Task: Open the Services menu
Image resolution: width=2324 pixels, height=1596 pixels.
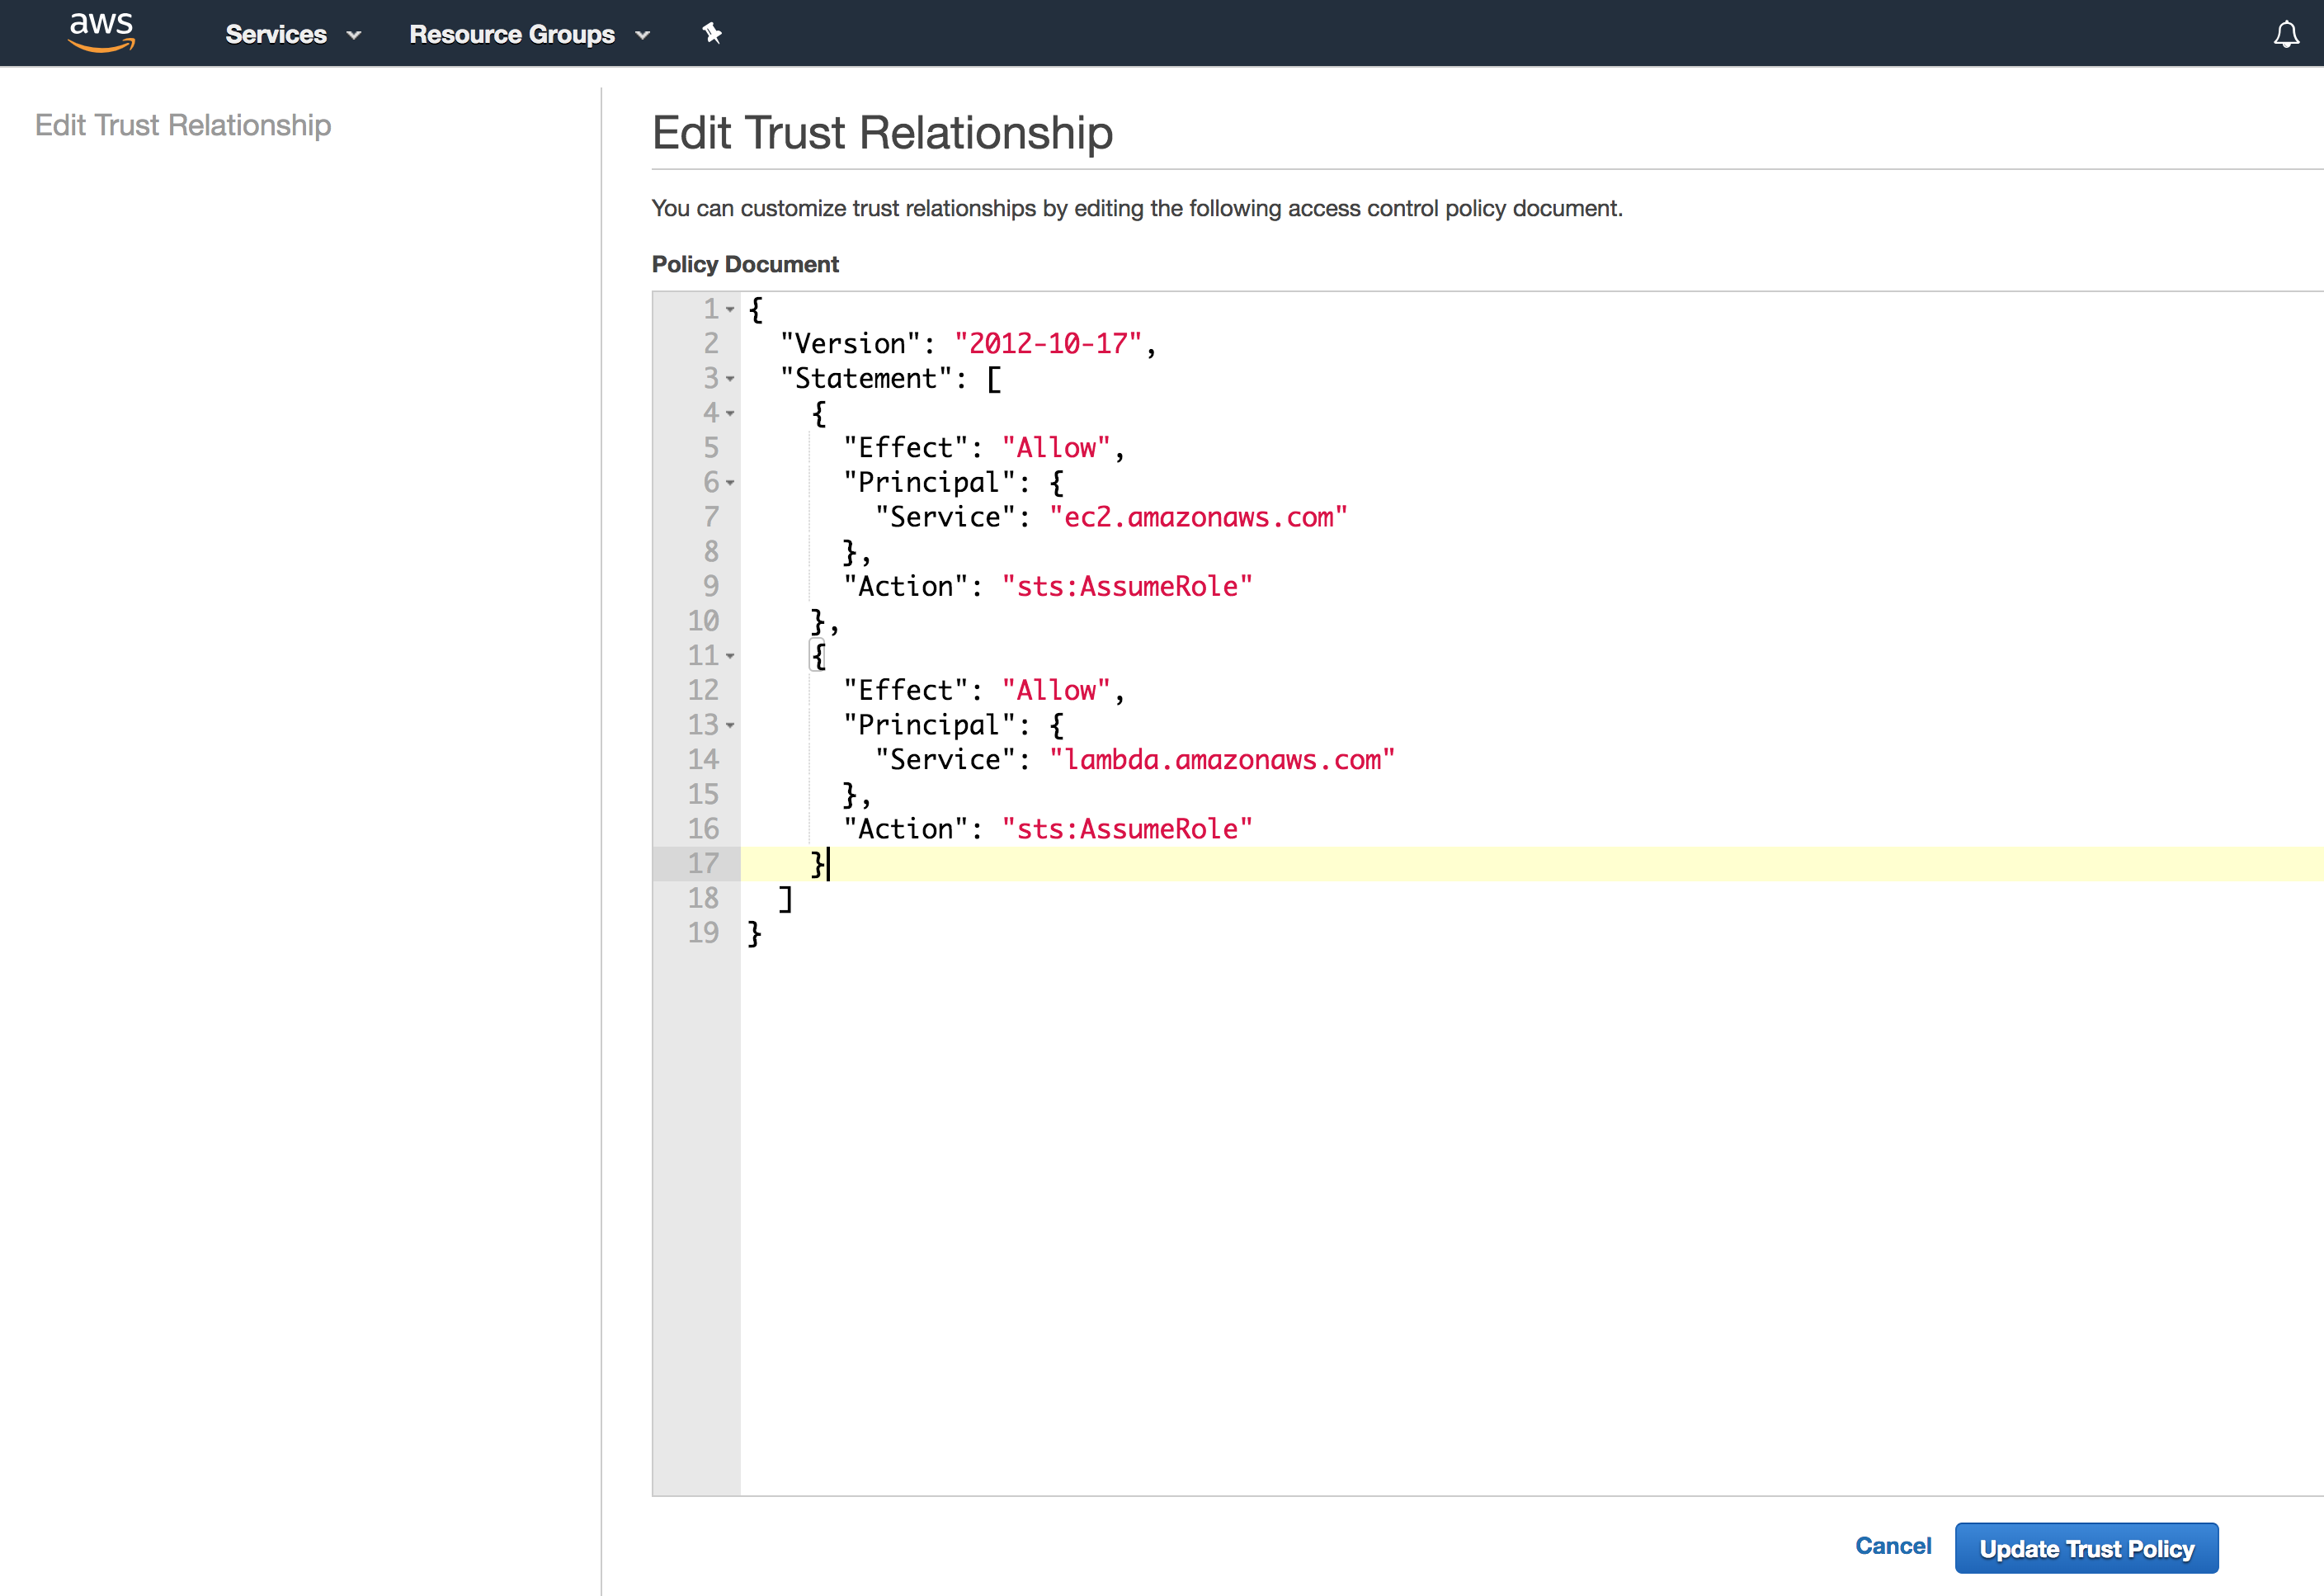Action: pyautogui.click(x=276, y=34)
